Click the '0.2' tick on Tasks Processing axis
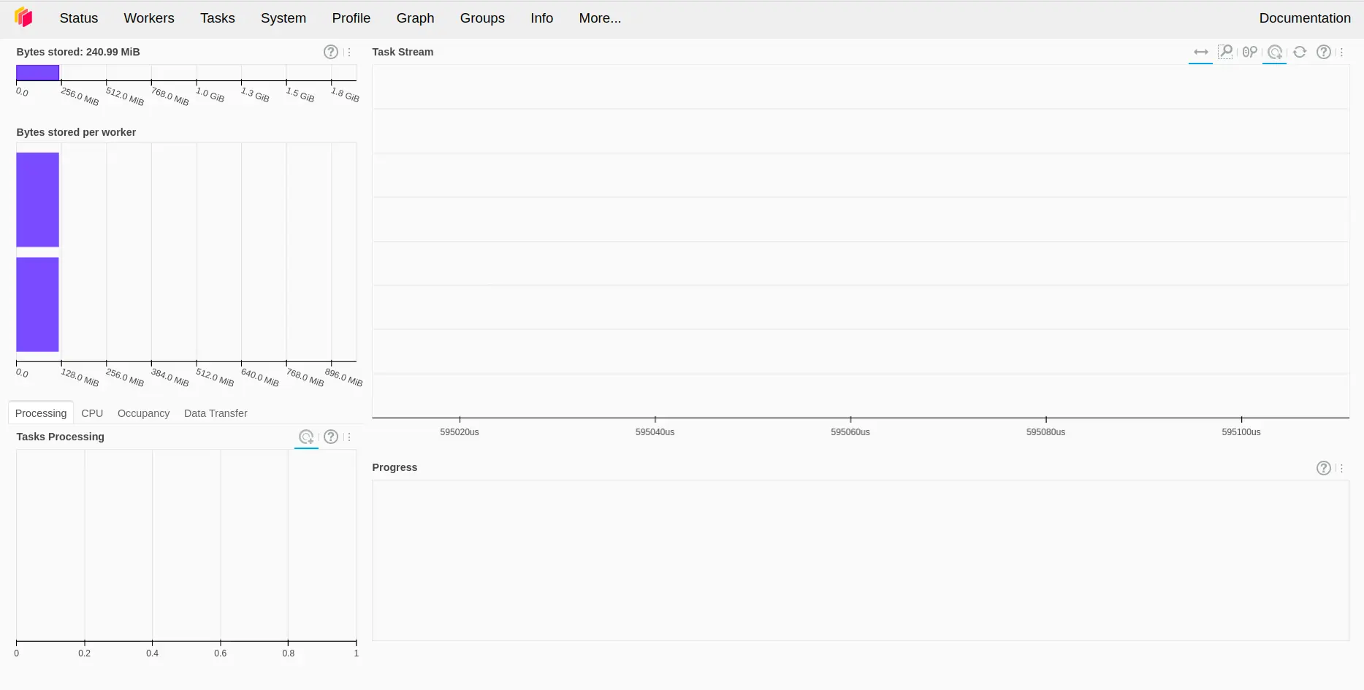Image resolution: width=1364 pixels, height=690 pixels. coord(85,653)
